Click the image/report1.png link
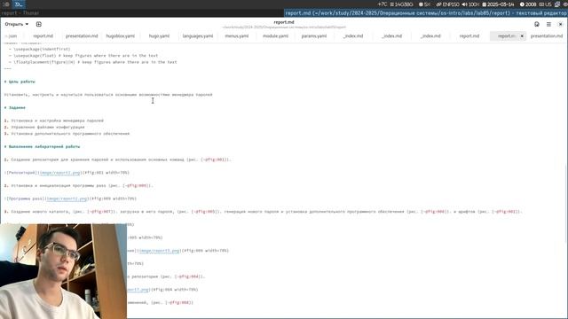The width and height of the screenshot is (568, 319). click(x=59, y=173)
